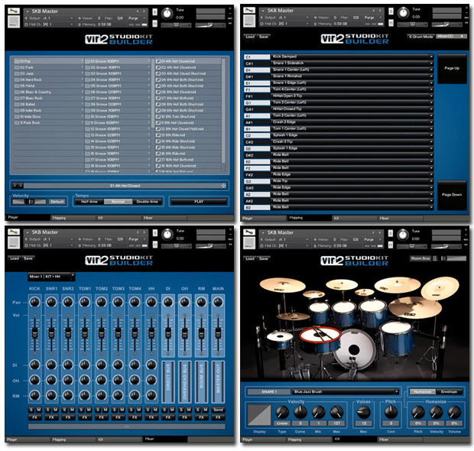Viewport: 474px width, 451px height.
Task: Turn the Velocity Curve knob in Kit panel
Action: (300, 411)
